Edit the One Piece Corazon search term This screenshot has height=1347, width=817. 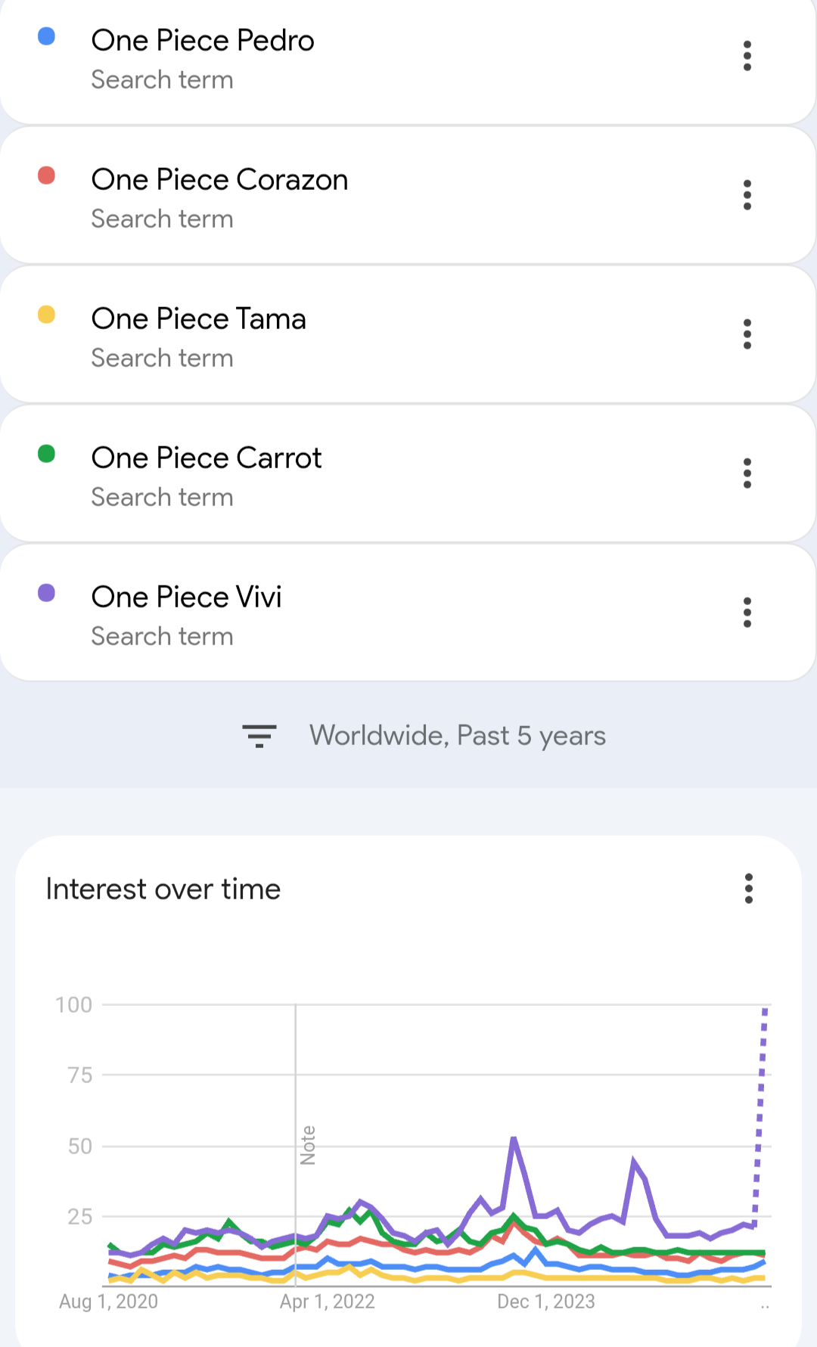219,180
